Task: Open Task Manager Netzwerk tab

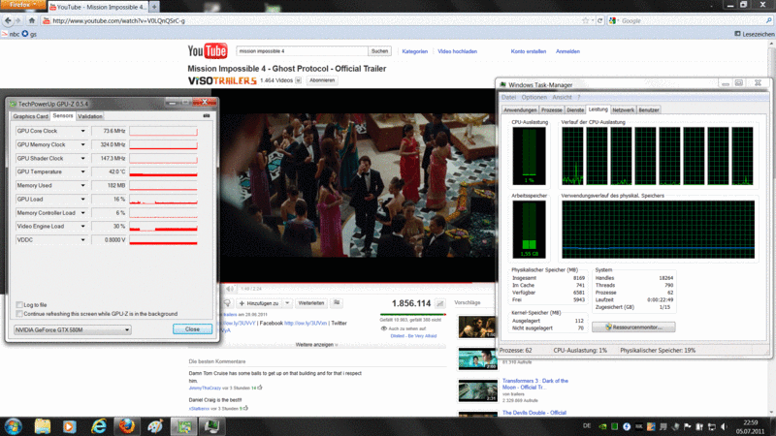Action: click(623, 109)
